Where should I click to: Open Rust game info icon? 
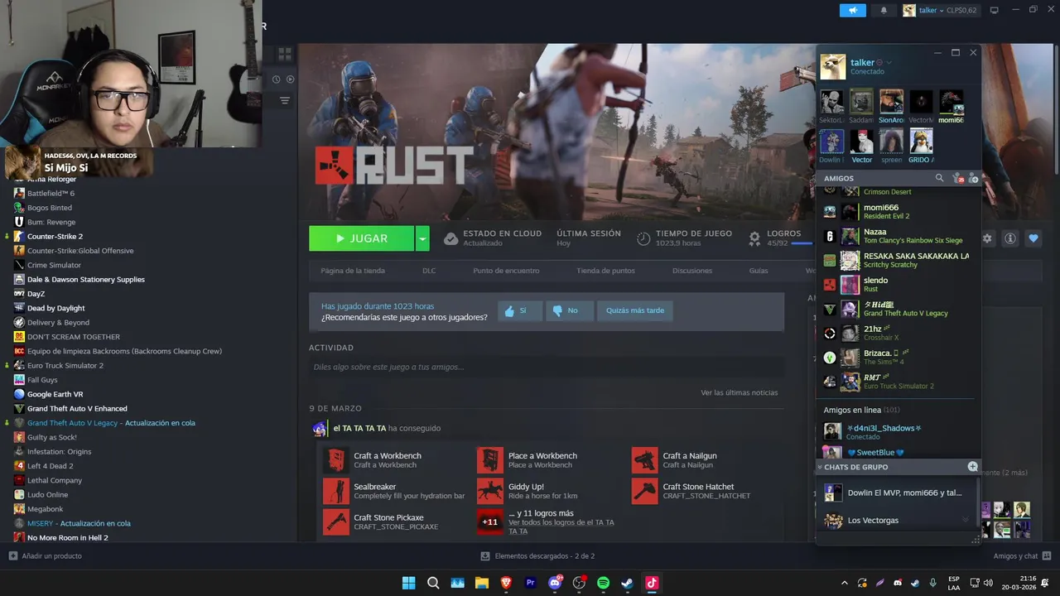(1010, 238)
